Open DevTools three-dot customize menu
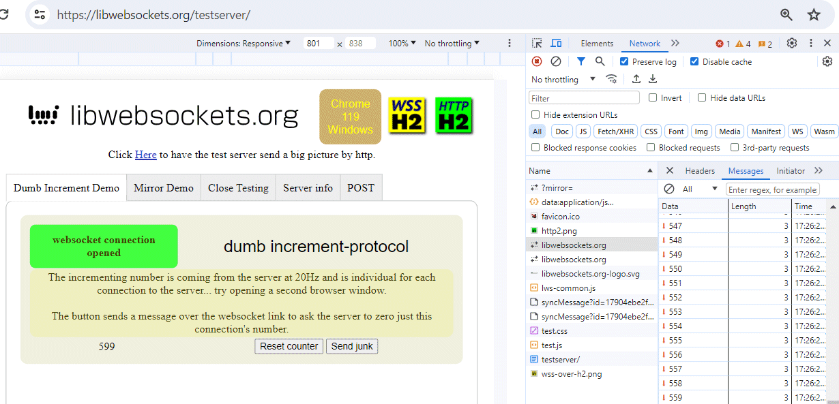Screen dimensions: 839x404 pyautogui.click(x=810, y=43)
